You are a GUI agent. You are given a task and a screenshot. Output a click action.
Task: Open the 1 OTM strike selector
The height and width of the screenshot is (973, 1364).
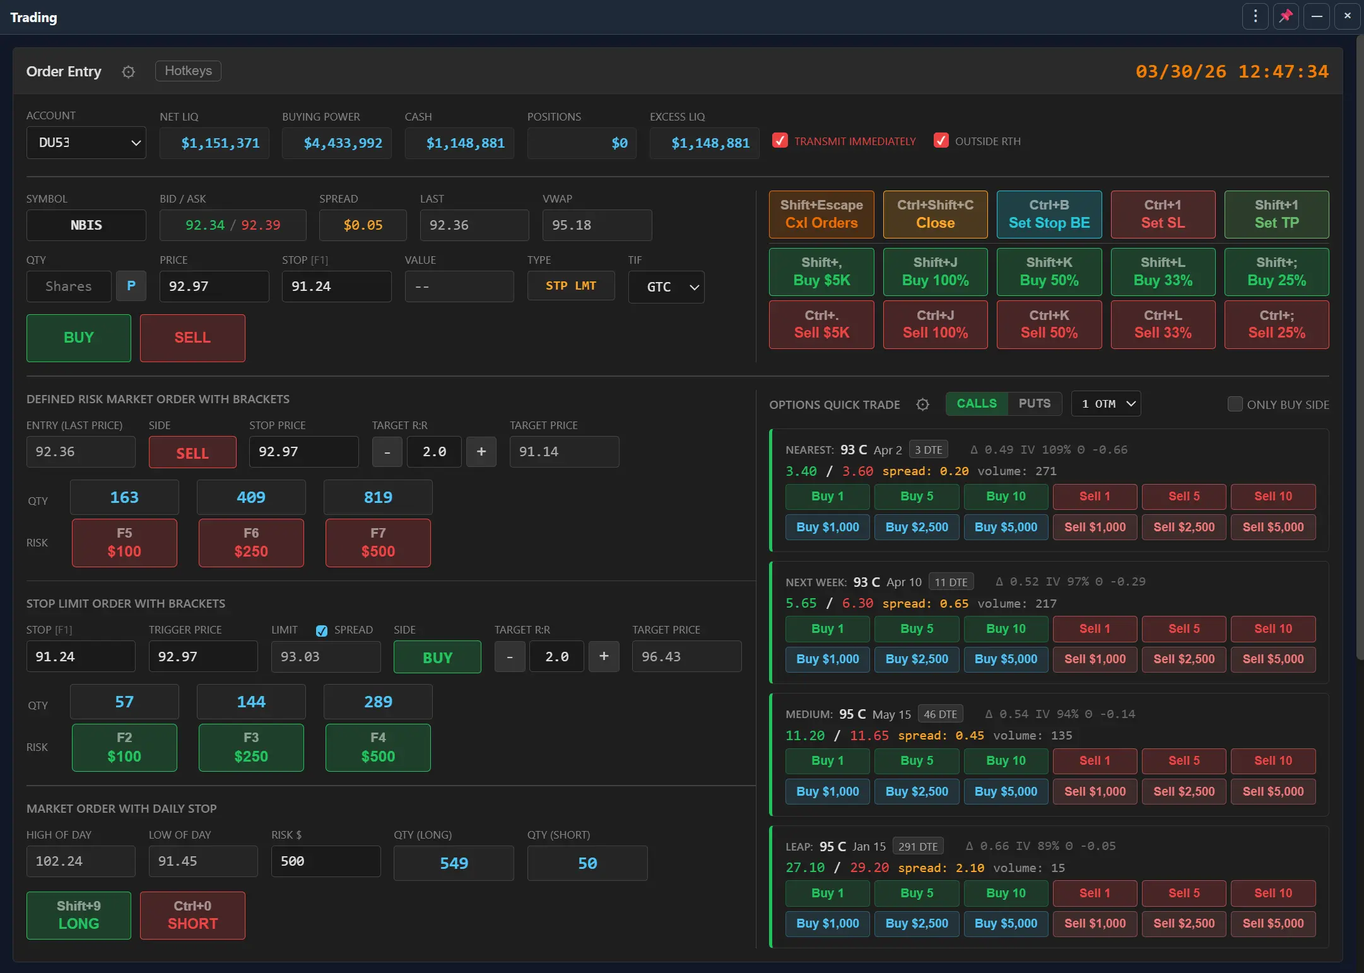click(x=1105, y=403)
